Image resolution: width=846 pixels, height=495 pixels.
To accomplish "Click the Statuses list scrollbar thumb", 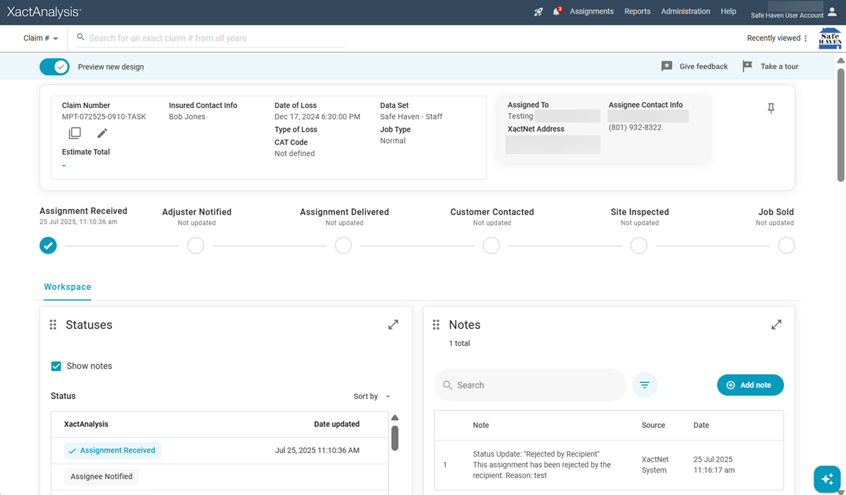I will click(394, 438).
